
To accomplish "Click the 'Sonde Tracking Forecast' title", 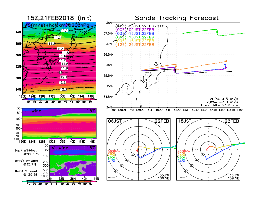I will 177,18.
